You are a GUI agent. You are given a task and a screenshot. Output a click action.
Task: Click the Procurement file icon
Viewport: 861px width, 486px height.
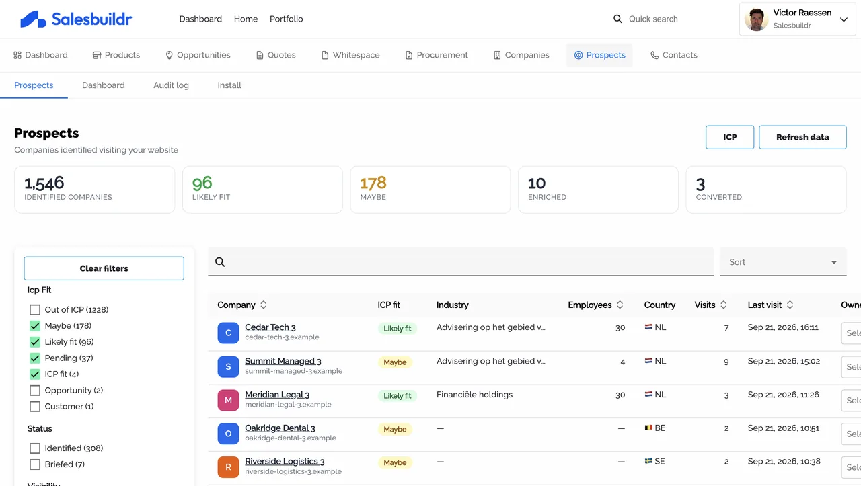point(409,55)
